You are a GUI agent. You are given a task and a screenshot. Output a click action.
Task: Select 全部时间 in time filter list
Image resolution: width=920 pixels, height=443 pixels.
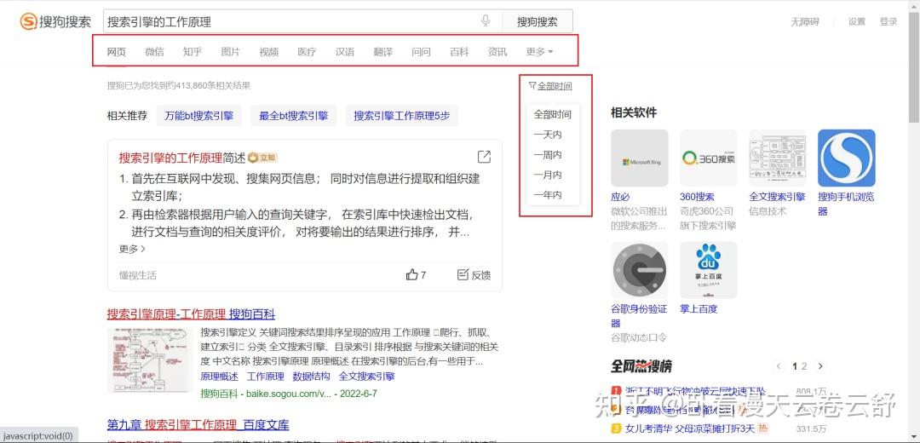(x=552, y=114)
